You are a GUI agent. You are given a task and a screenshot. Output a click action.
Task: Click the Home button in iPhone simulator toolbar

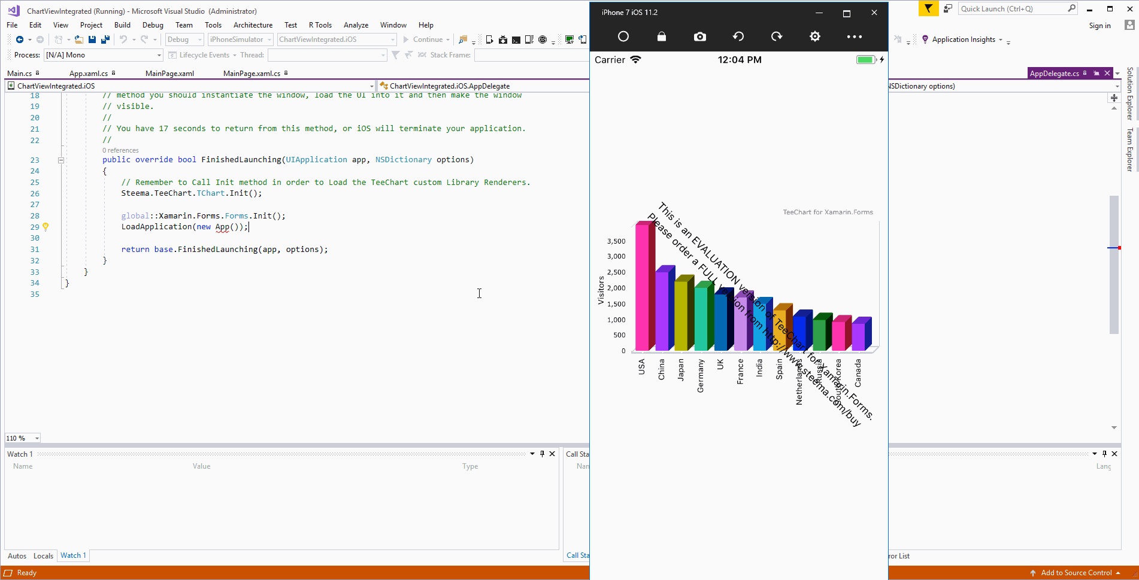coord(623,37)
